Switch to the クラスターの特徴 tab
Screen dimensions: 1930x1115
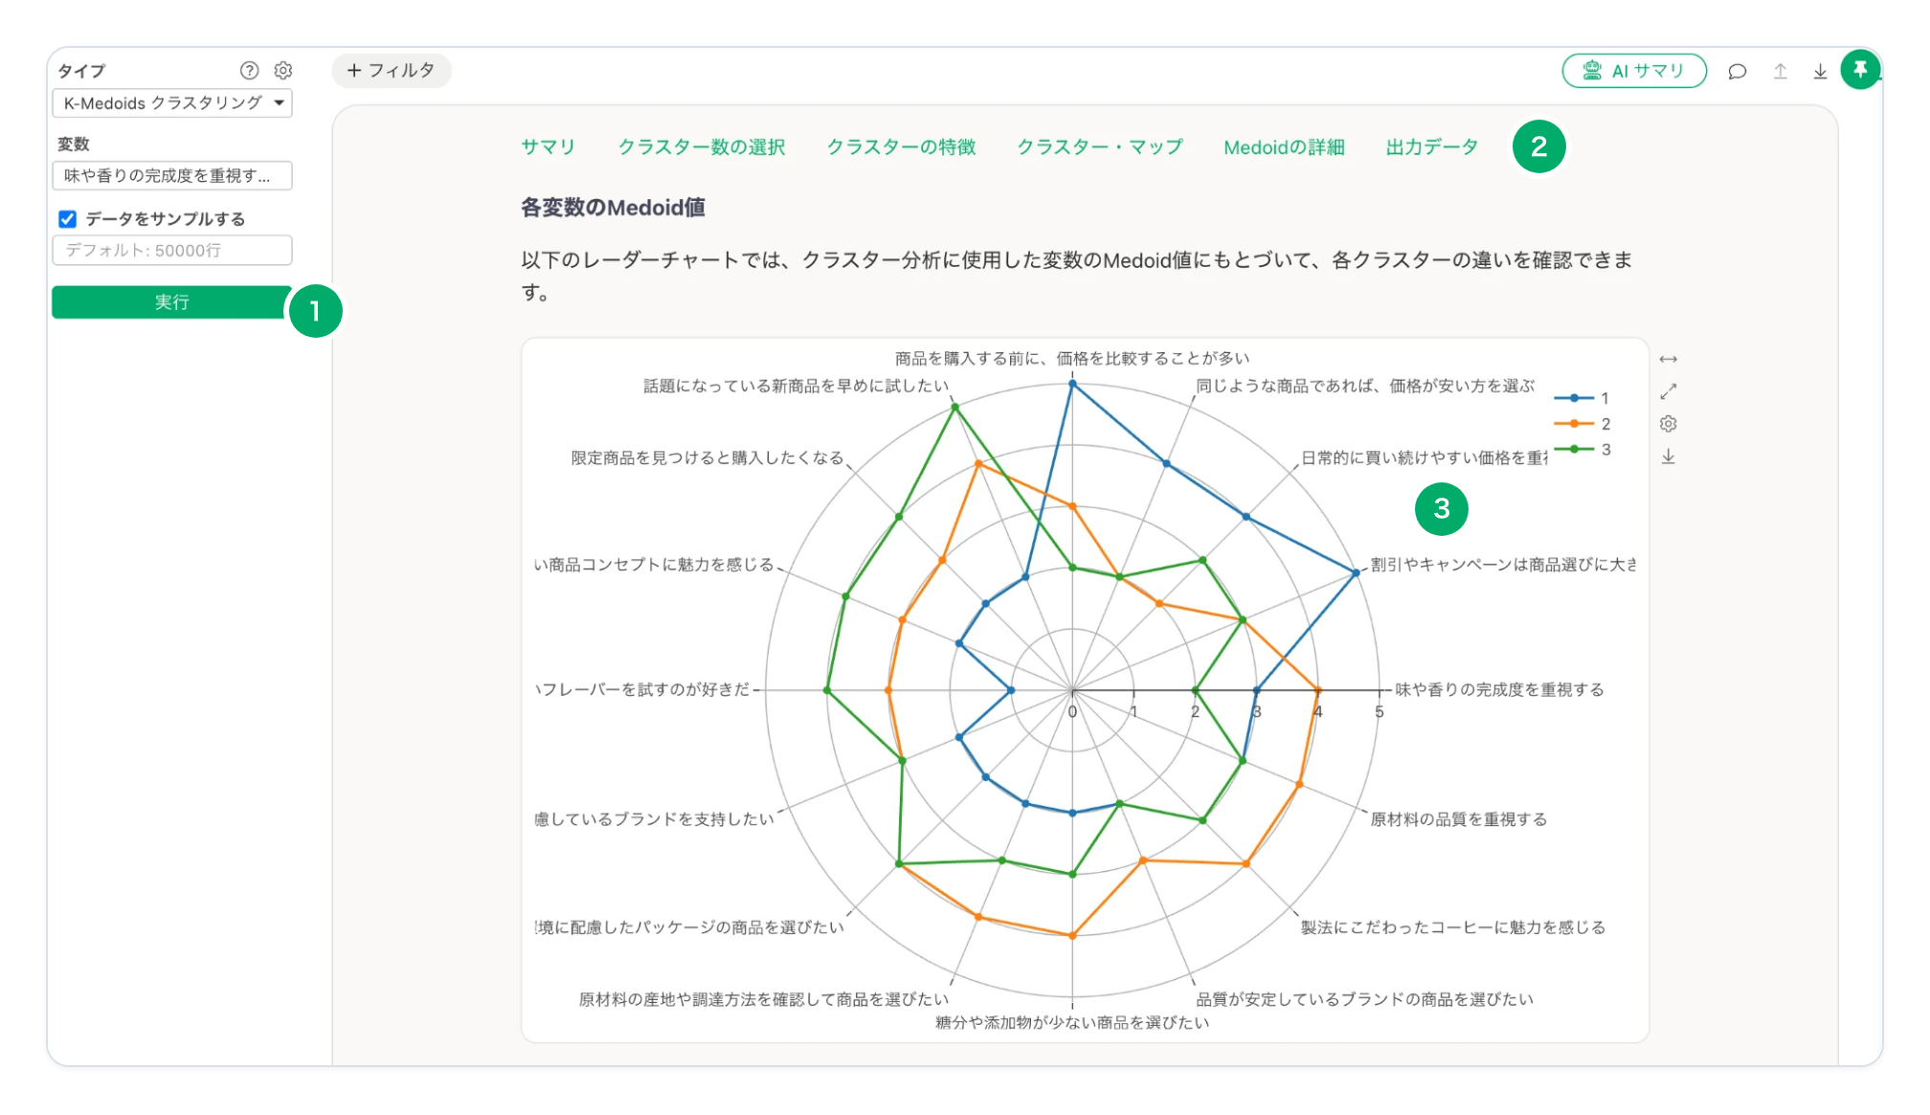pyautogui.click(x=901, y=146)
